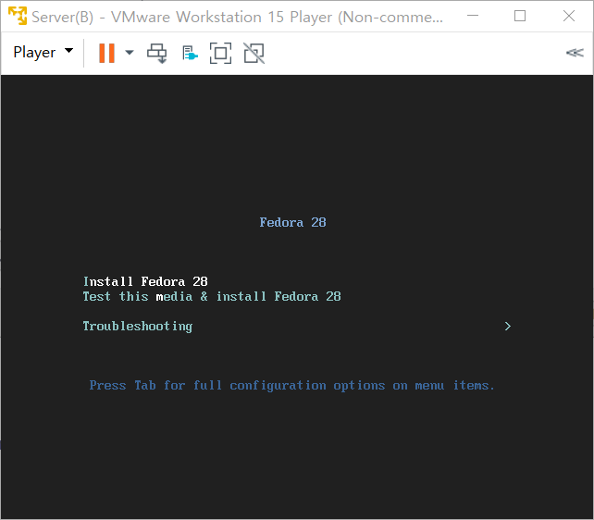594x520 pixels.
Task: Click the VMware Workstation logo icon
Action: click(18, 16)
